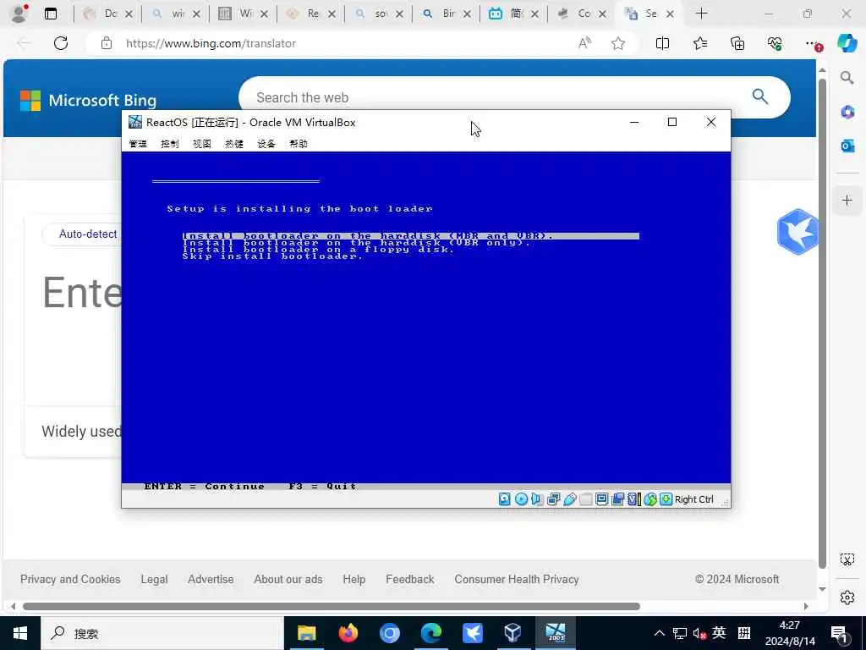This screenshot has height=650, width=866.
Task: Open Edge Favorites list icon
Action: click(700, 43)
